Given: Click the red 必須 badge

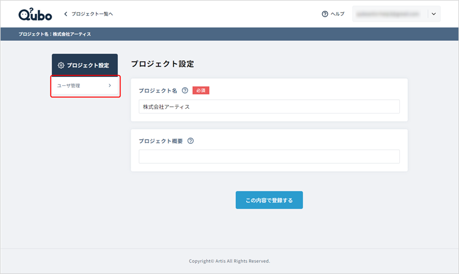Looking at the screenshot, I should pyautogui.click(x=201, y=91).
